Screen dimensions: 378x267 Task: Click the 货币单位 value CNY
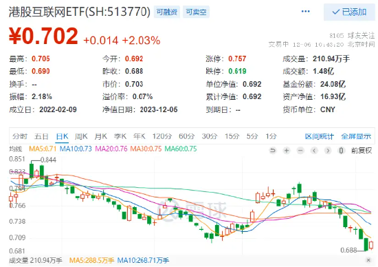(x=328, y=109)
